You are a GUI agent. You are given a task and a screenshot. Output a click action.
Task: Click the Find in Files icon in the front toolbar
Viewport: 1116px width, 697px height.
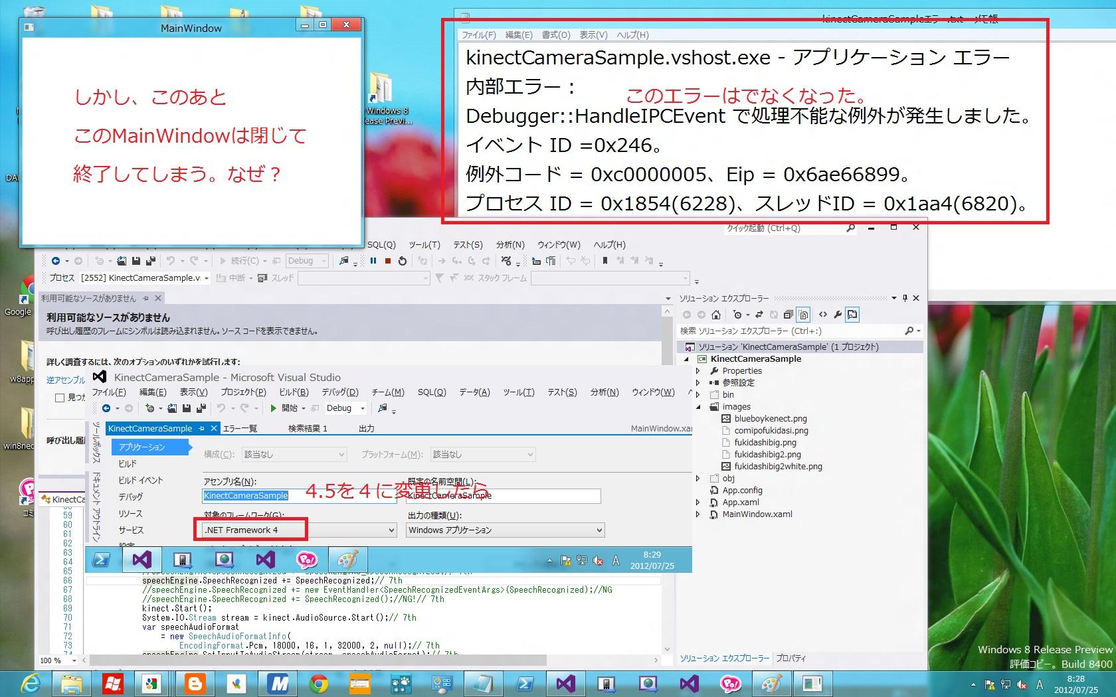[383, 408]
